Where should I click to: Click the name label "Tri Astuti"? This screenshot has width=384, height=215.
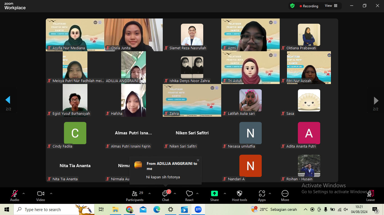(235, 81)
